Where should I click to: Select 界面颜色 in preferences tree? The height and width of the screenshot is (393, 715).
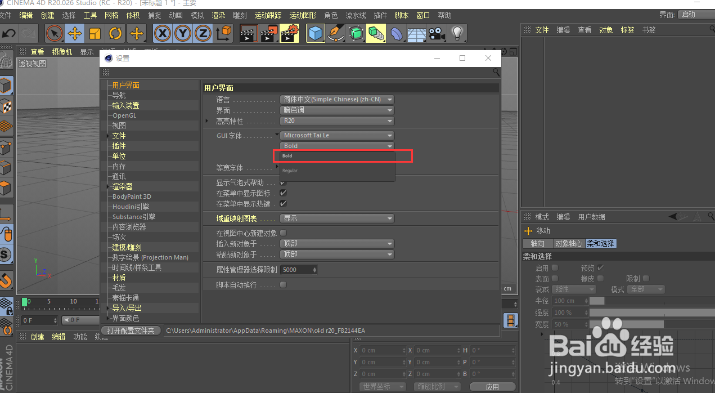click(x=125, y=318)
